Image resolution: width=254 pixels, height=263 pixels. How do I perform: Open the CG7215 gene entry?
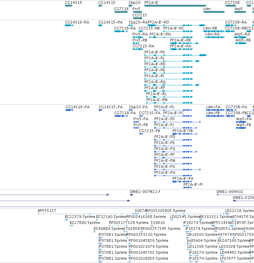140,15
